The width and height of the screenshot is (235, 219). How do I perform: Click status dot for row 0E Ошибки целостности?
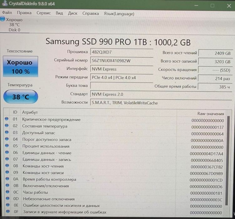(8, 205)
